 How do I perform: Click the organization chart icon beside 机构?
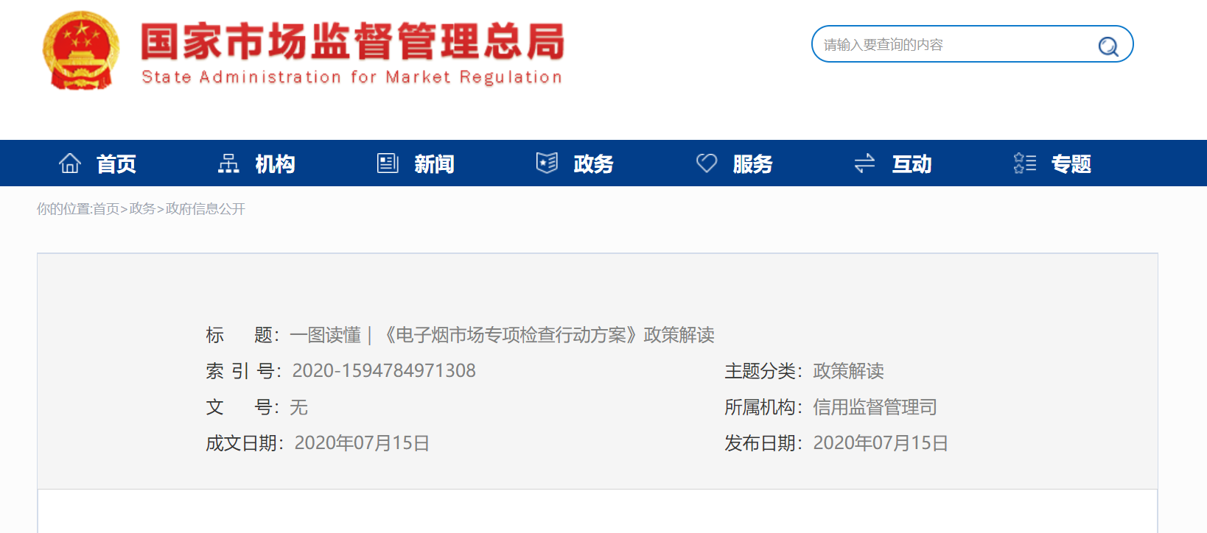click(228, 163)
